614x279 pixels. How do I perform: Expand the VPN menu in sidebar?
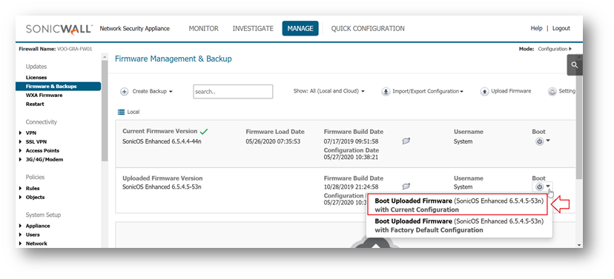point(20,133)
